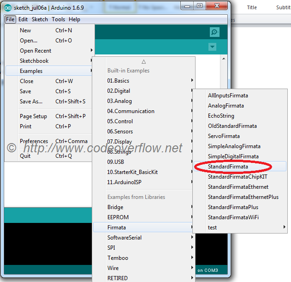The image size is (291, 282).
Task: Open the Sketch menu
Action: (40, 19)
